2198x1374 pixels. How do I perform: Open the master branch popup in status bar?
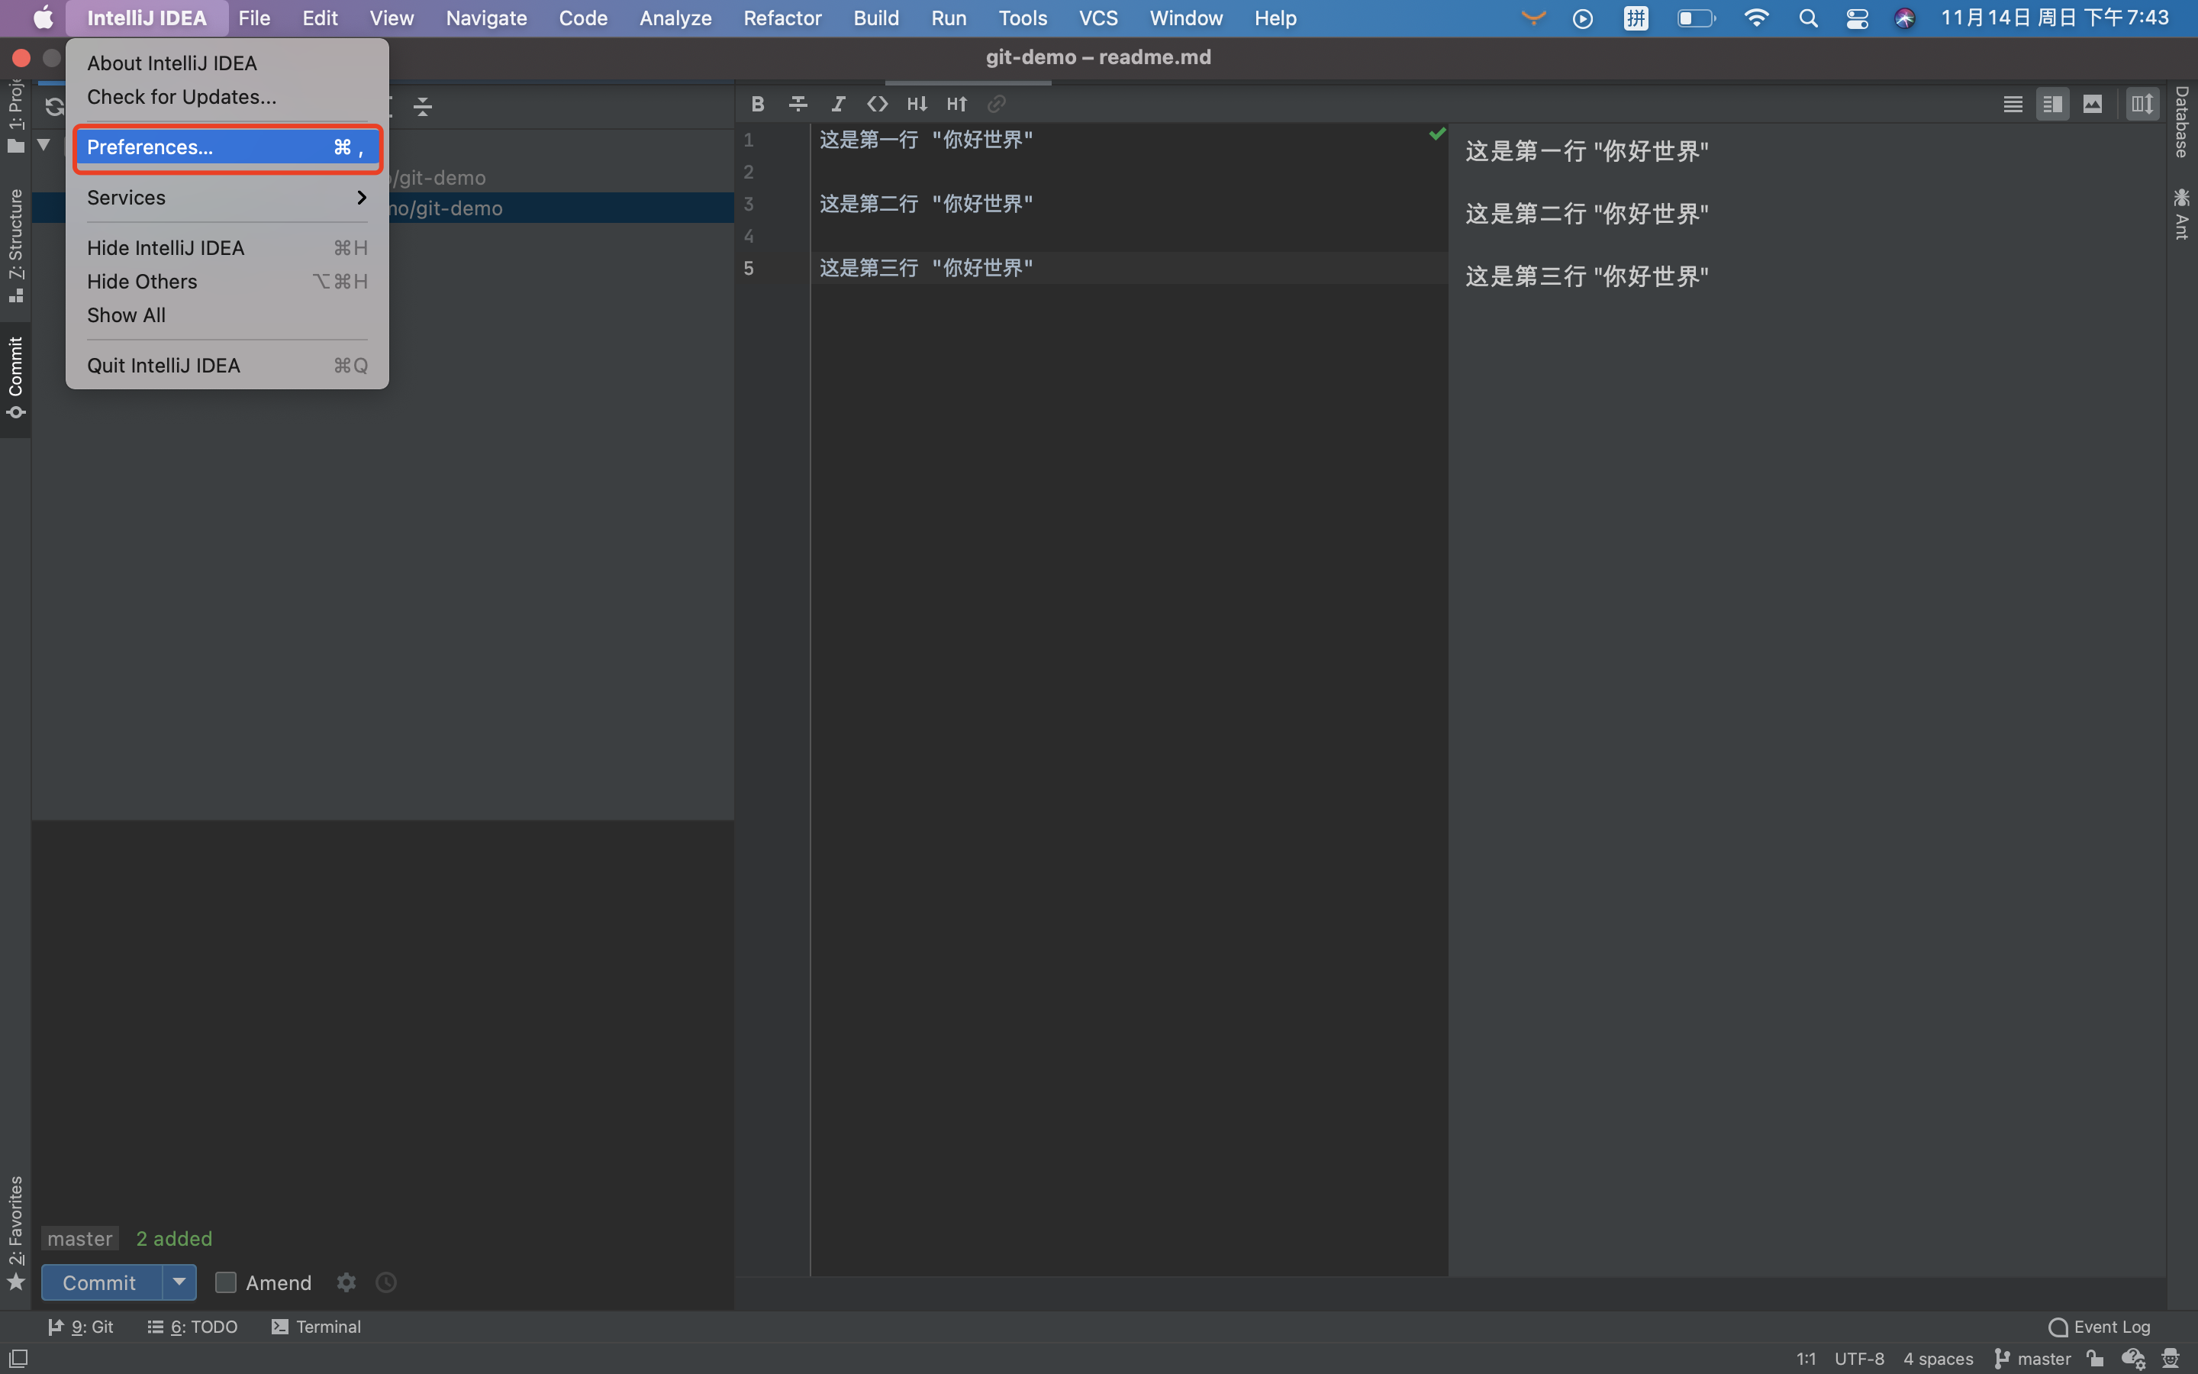point(2032,1359)
